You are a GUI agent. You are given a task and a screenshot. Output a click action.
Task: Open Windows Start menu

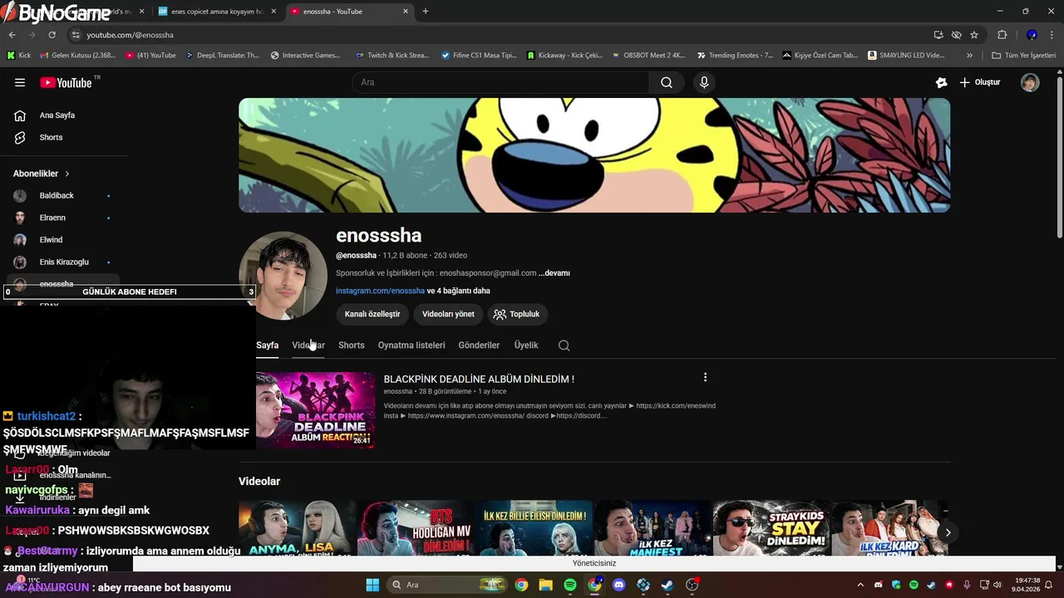[372, 585]
